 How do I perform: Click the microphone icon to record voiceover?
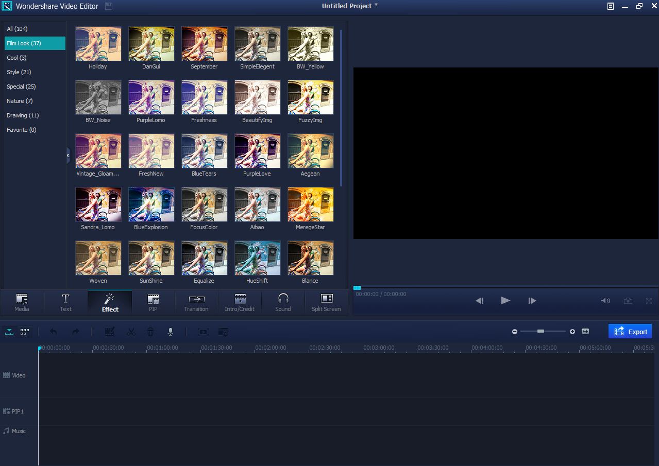tap(170, 332)
